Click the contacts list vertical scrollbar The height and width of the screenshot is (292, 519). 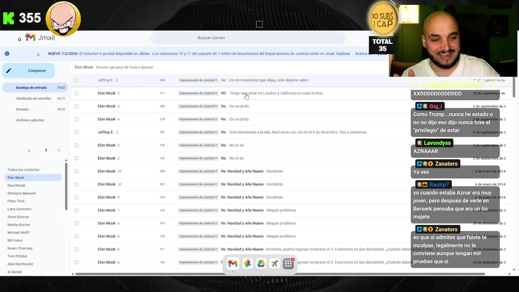pyautogui.click(x=66, y=187)
